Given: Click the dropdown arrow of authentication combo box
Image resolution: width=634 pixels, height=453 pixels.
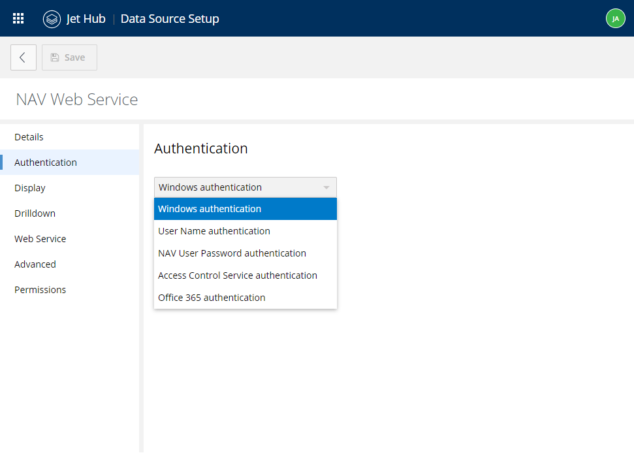Looking at the screenshot, I should click(326, 187).
